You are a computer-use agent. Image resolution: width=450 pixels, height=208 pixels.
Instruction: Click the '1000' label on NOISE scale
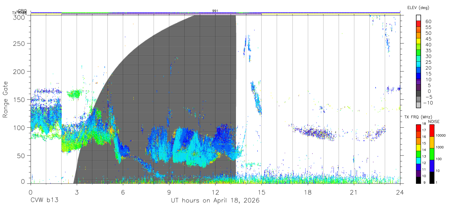coord(440,147)
